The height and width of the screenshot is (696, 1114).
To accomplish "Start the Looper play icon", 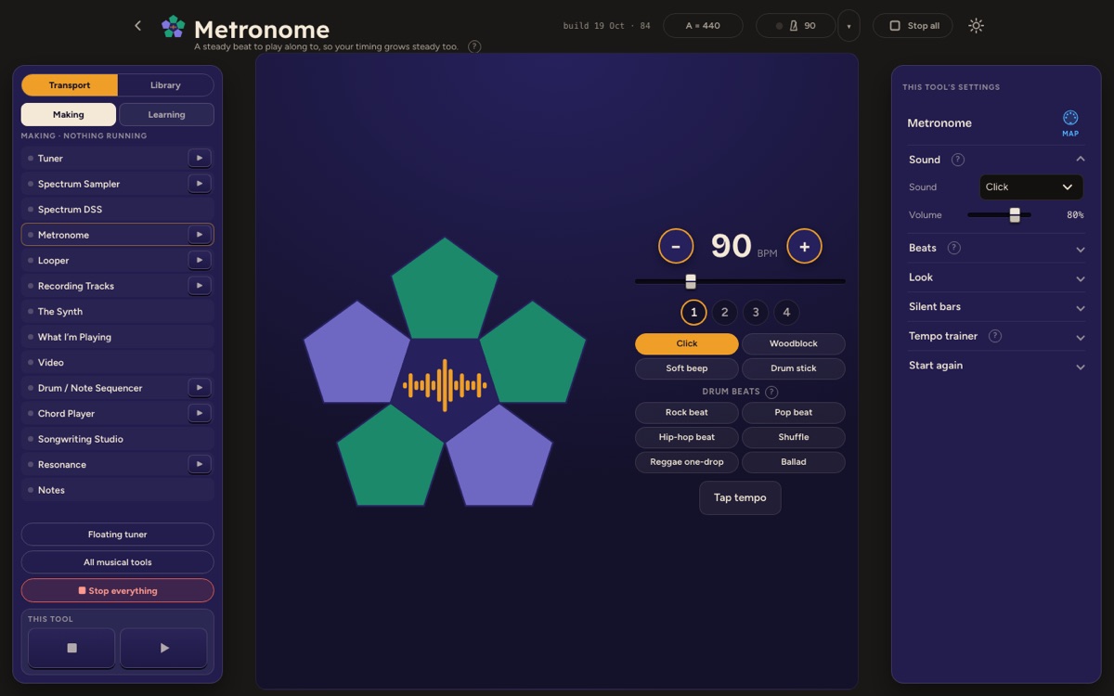I will [x=200, y=261].
